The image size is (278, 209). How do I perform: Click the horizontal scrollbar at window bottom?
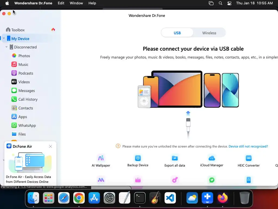point(111,188)
